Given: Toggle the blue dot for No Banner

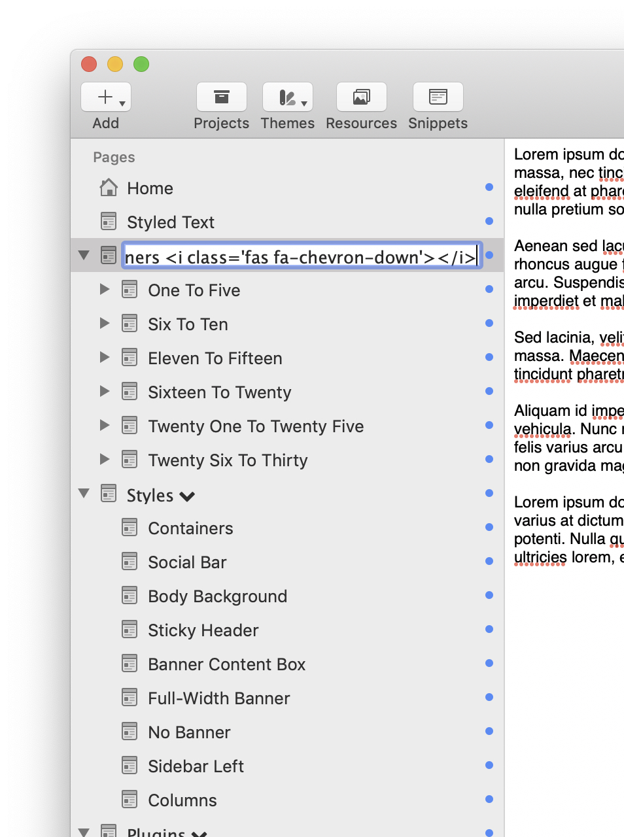Looking at the screenshot, I should click(489, 731).
